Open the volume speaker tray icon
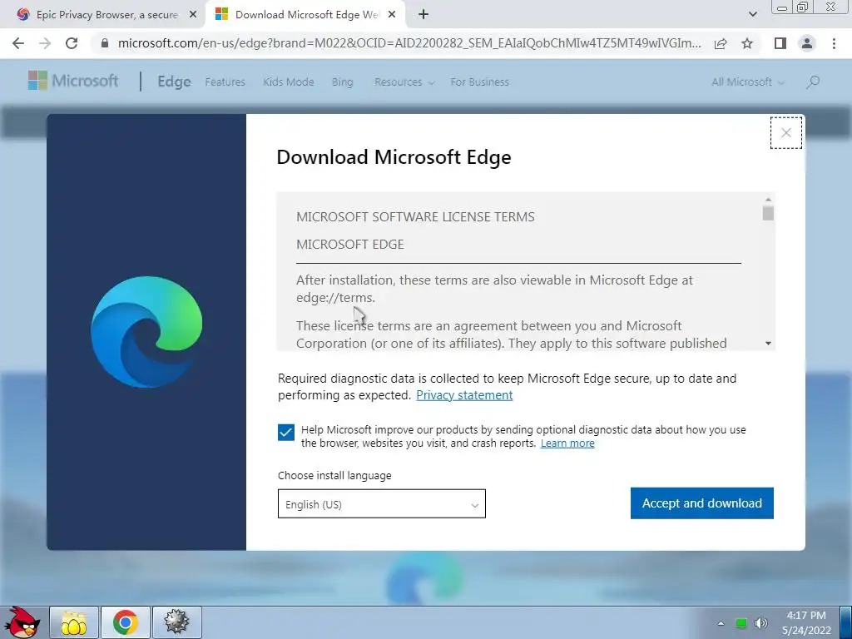This screenshot has height=639, width=852. click(x=760, y=623)
